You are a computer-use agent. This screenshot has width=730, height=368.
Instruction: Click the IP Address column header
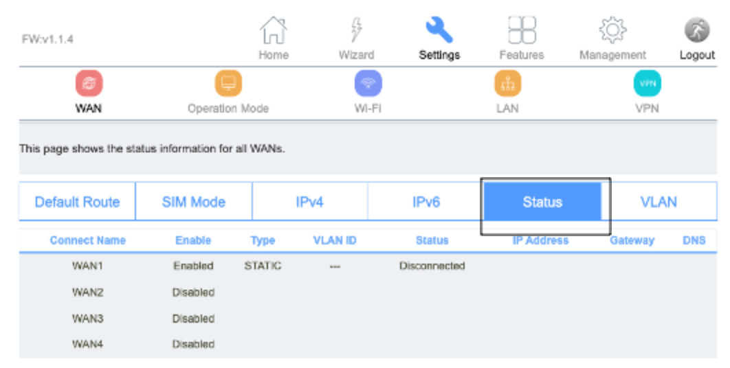540,240
